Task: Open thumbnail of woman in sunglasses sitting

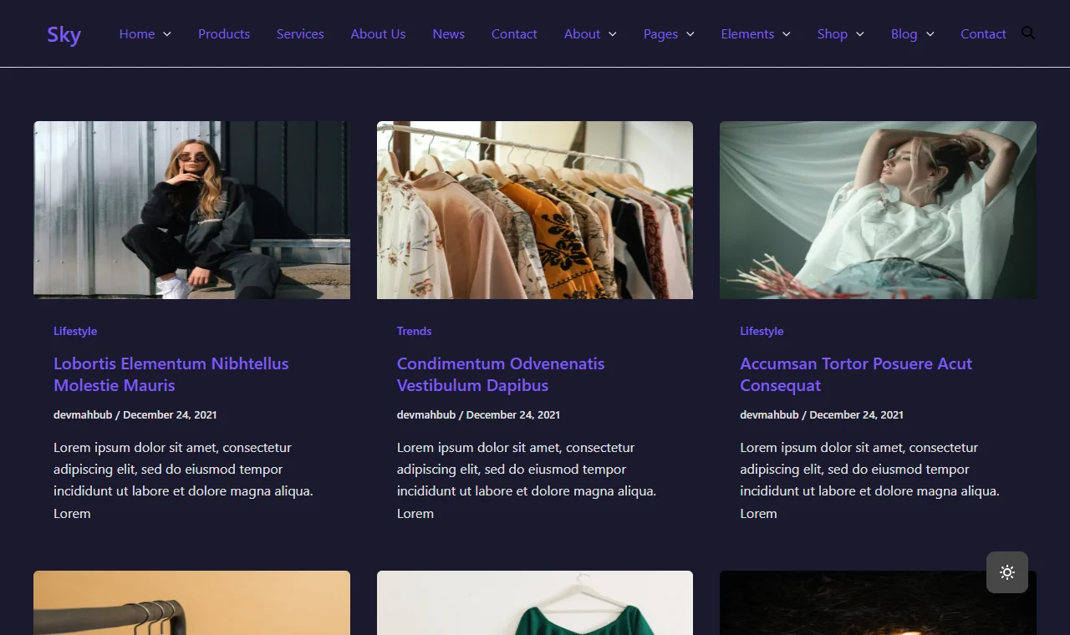Action: (x=191, y=210)
